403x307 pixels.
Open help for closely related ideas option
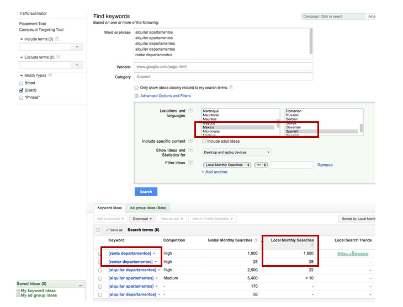pos(231,87)
